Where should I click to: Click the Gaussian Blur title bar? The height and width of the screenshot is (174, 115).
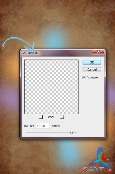[56, 53]
